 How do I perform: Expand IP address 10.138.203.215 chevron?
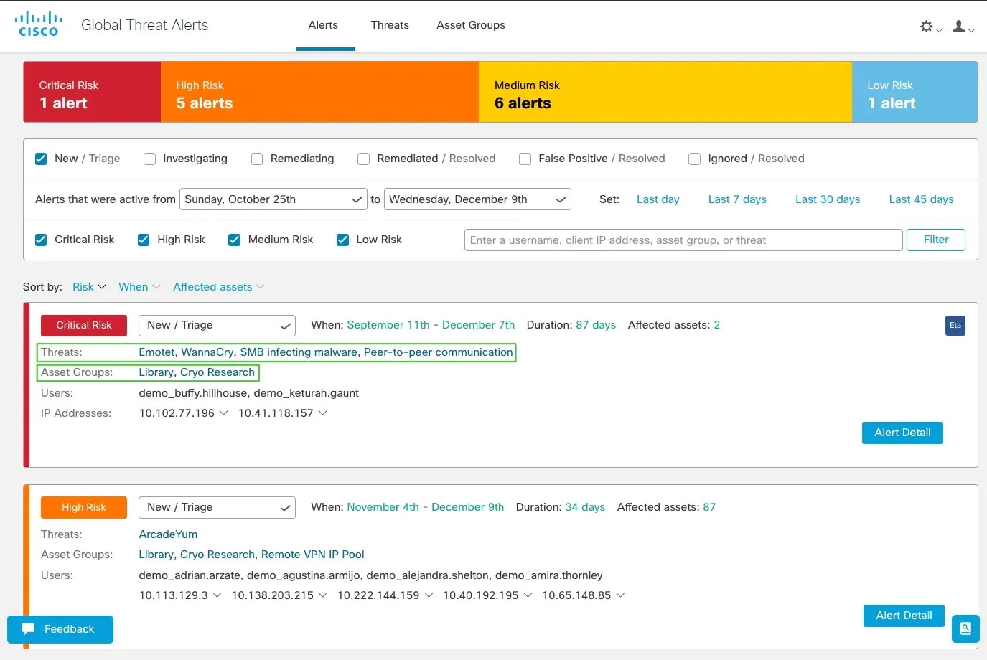322,595
